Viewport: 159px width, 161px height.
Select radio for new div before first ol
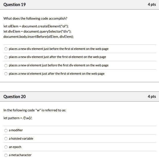[x=6, y=49]
